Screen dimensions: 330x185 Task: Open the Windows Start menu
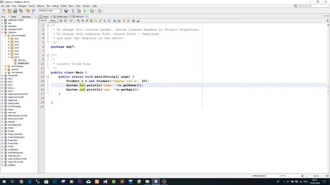pos(4,181)
